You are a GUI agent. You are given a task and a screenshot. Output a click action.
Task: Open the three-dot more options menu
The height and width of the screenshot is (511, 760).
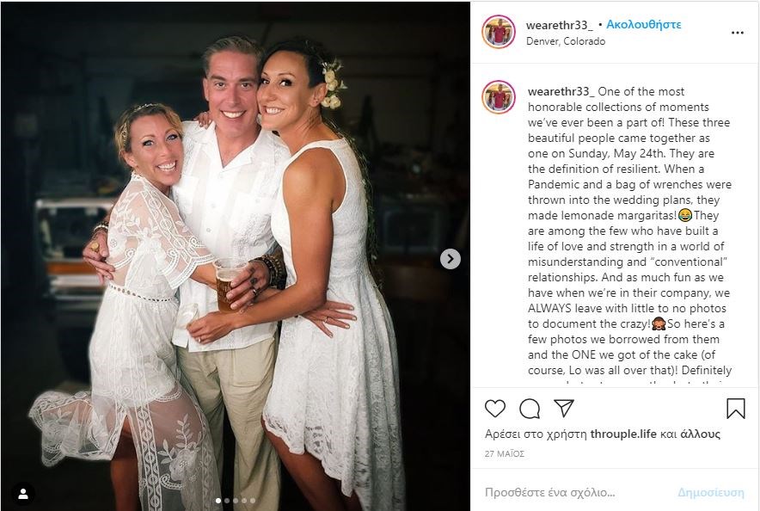click(x=738, y=33)
